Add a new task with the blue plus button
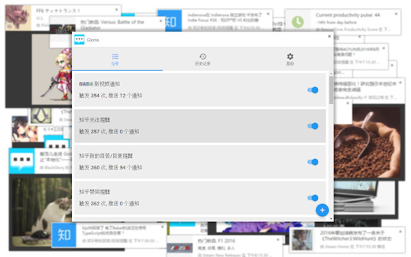 (x=322, y=210)
